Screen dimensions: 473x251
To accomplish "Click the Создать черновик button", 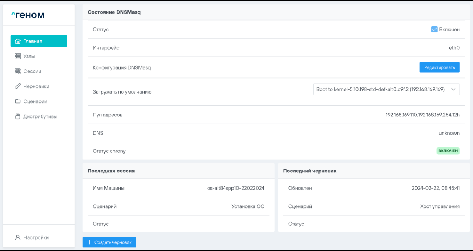I will point(109,242).
